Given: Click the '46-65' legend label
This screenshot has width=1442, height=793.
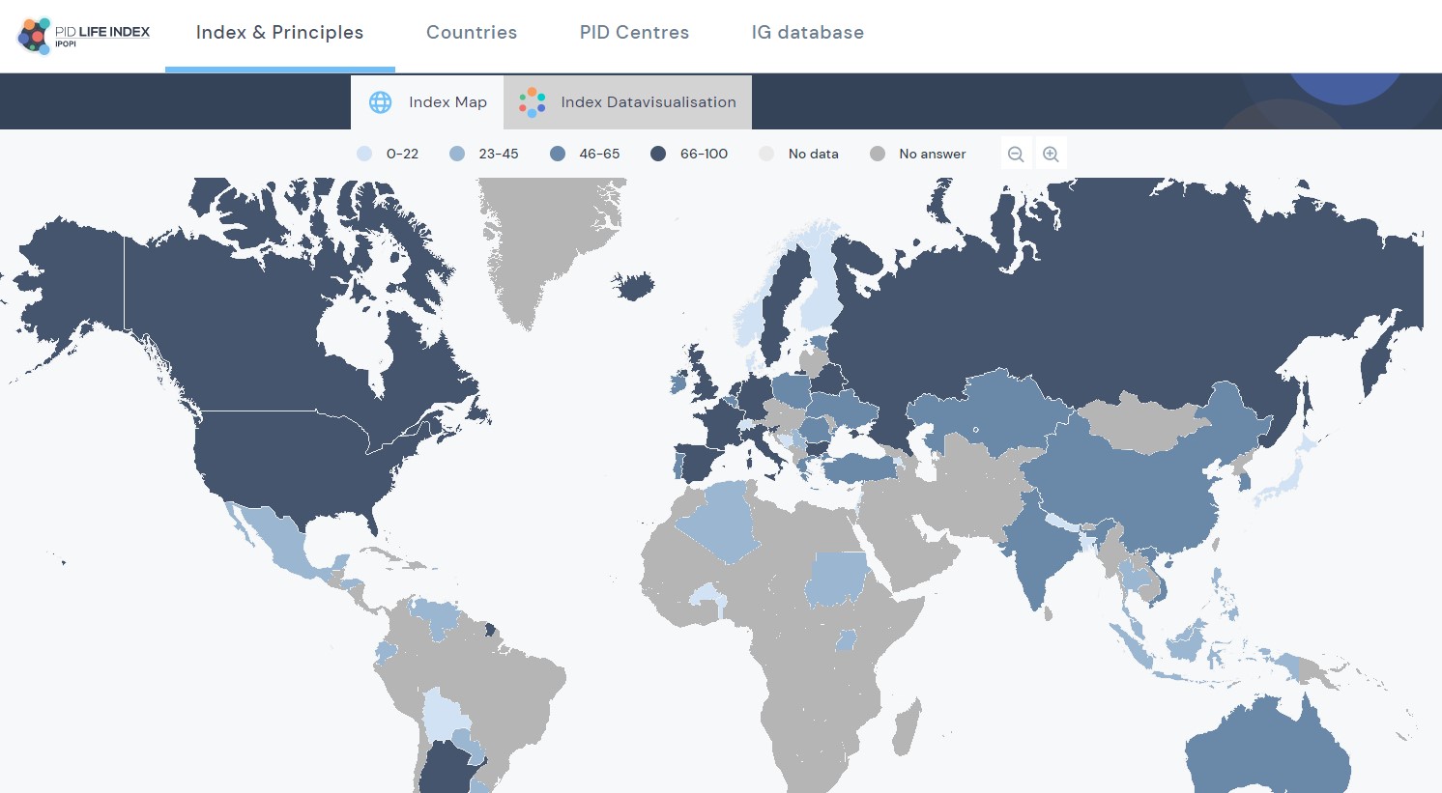Looking at the screenshot, I should click(599, 154).
